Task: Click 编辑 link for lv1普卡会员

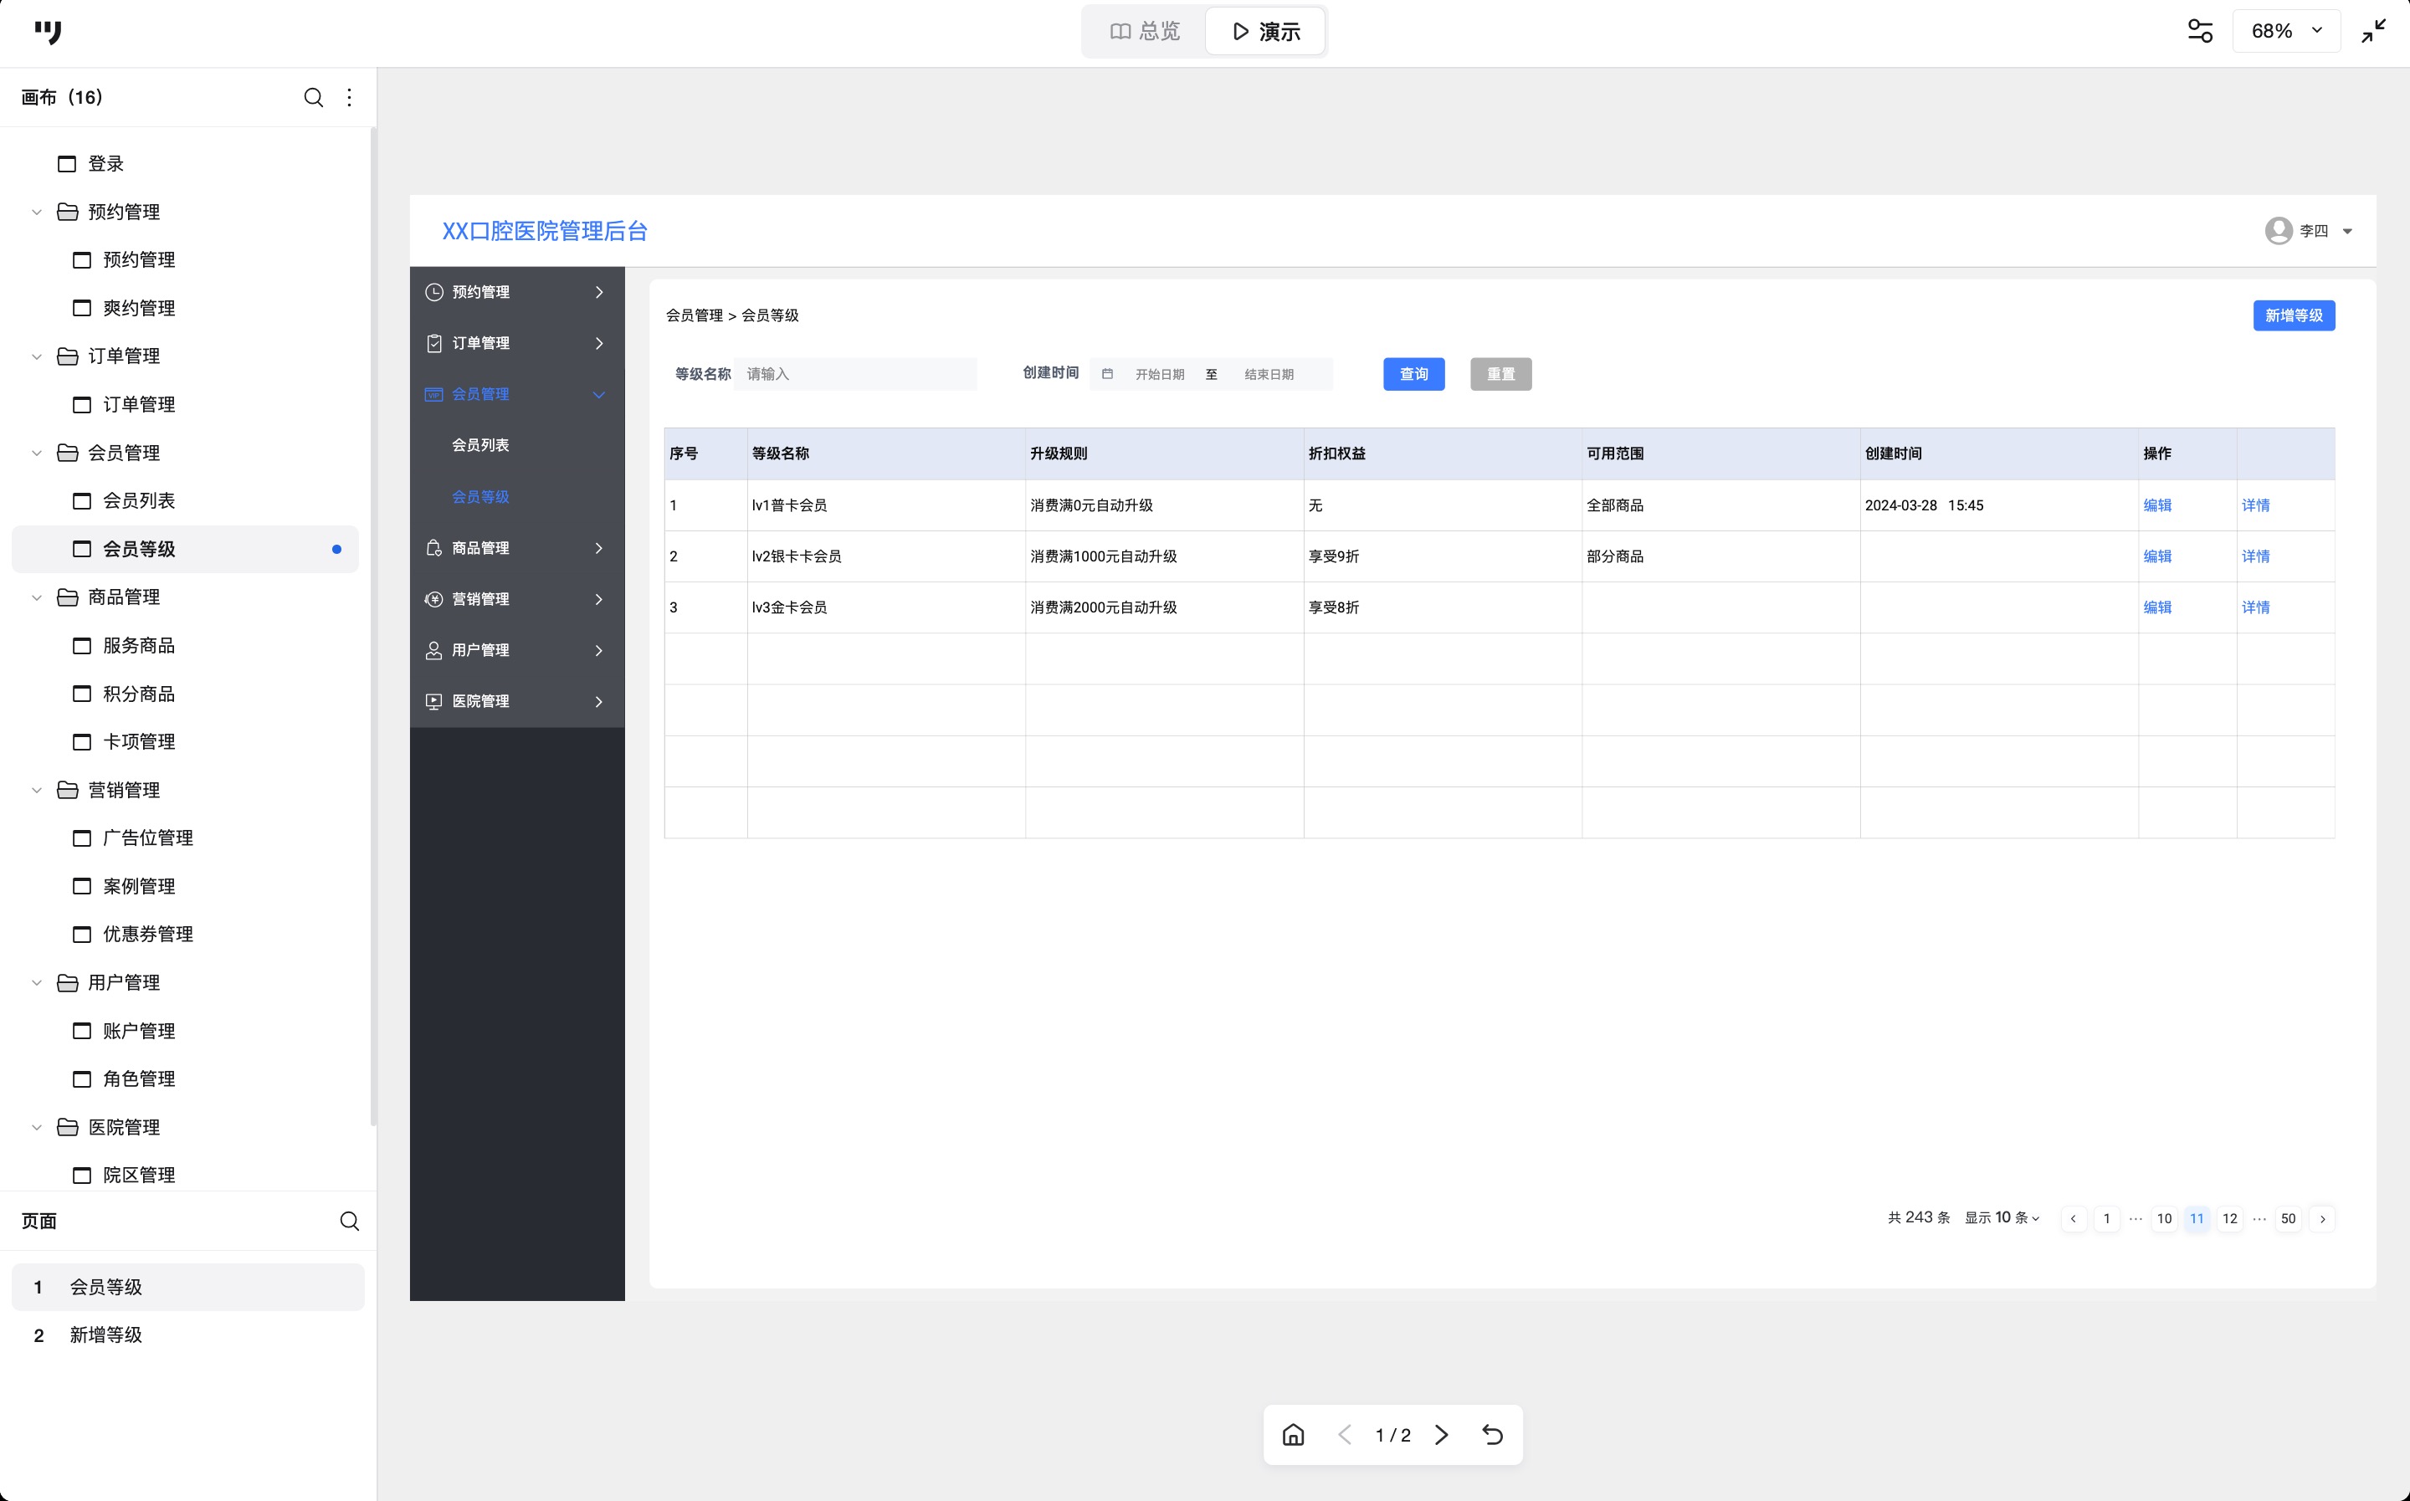Action: [x=2157, y=505]
